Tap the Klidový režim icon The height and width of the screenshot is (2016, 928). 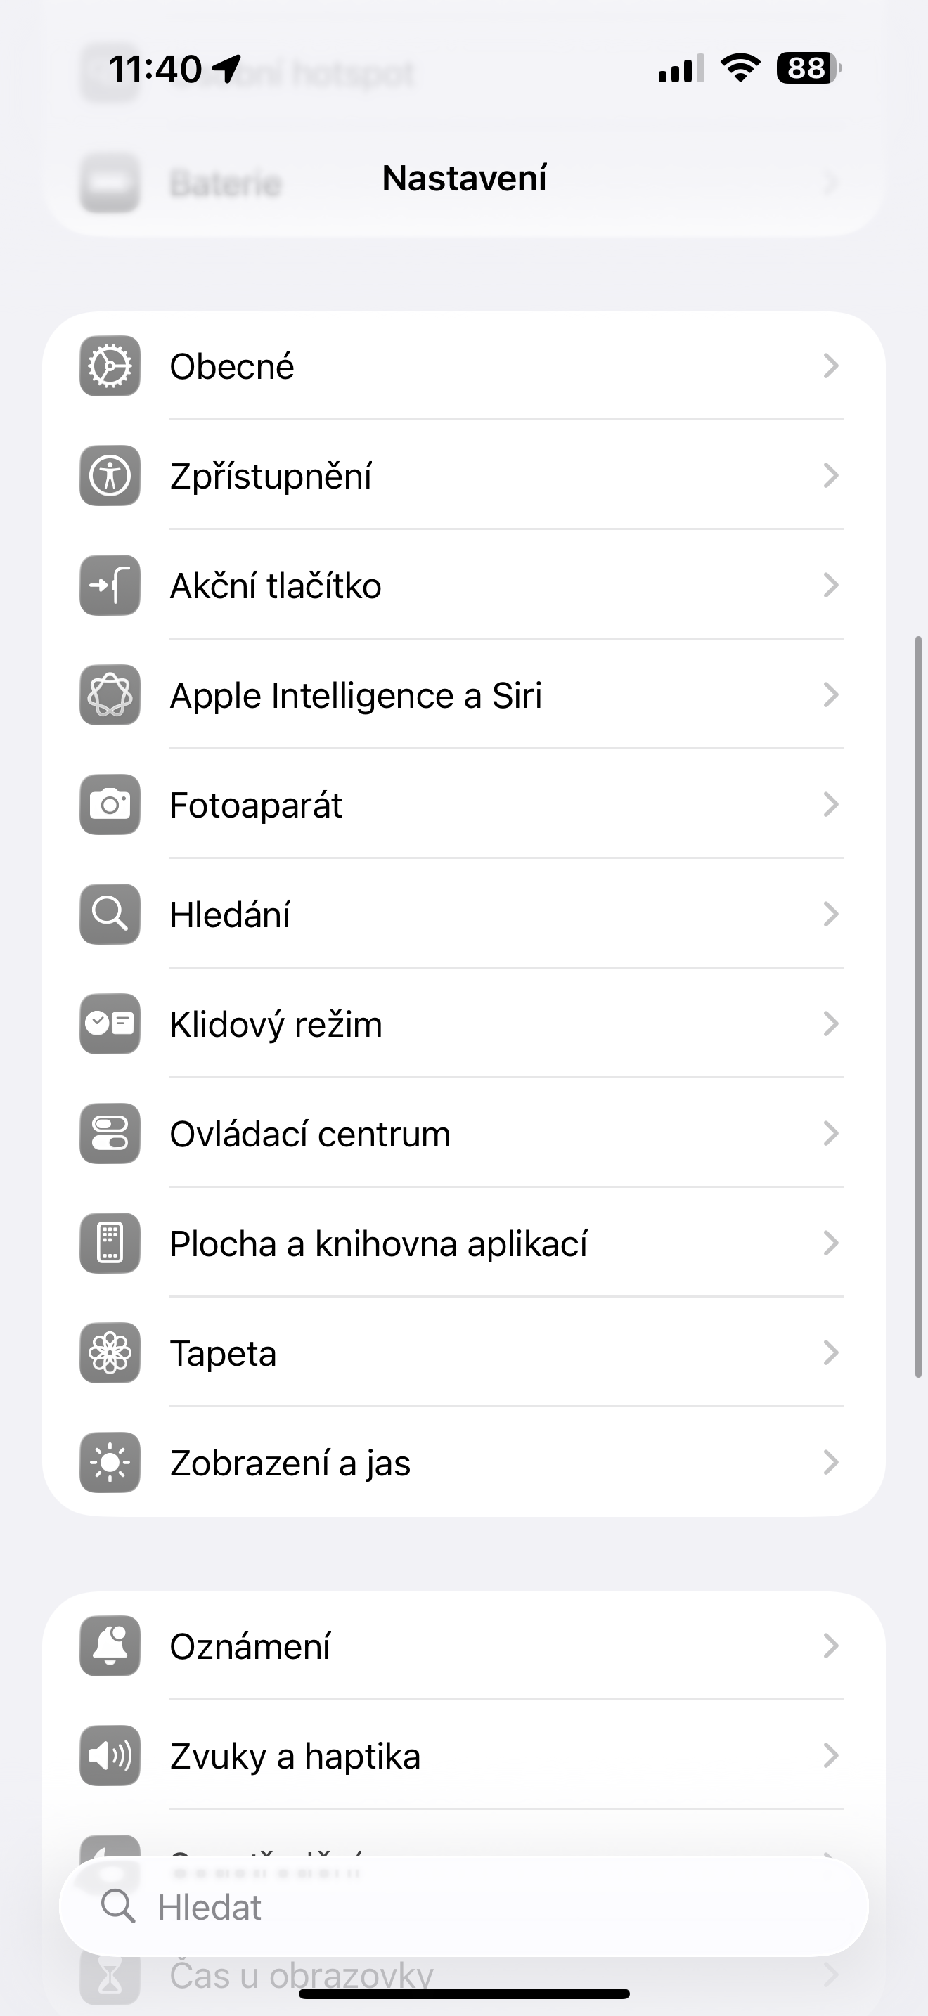click(x=110, y=1023)
